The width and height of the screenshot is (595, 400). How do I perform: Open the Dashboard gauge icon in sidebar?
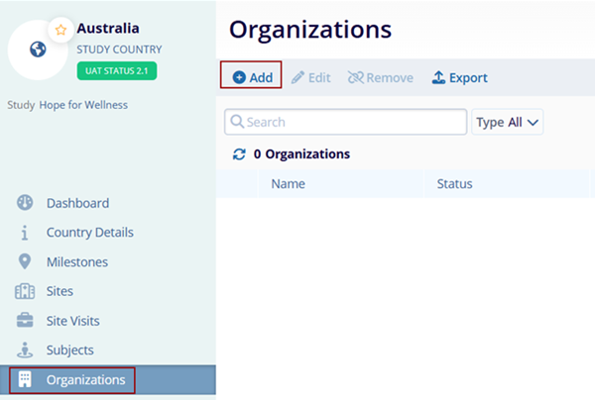25,203
